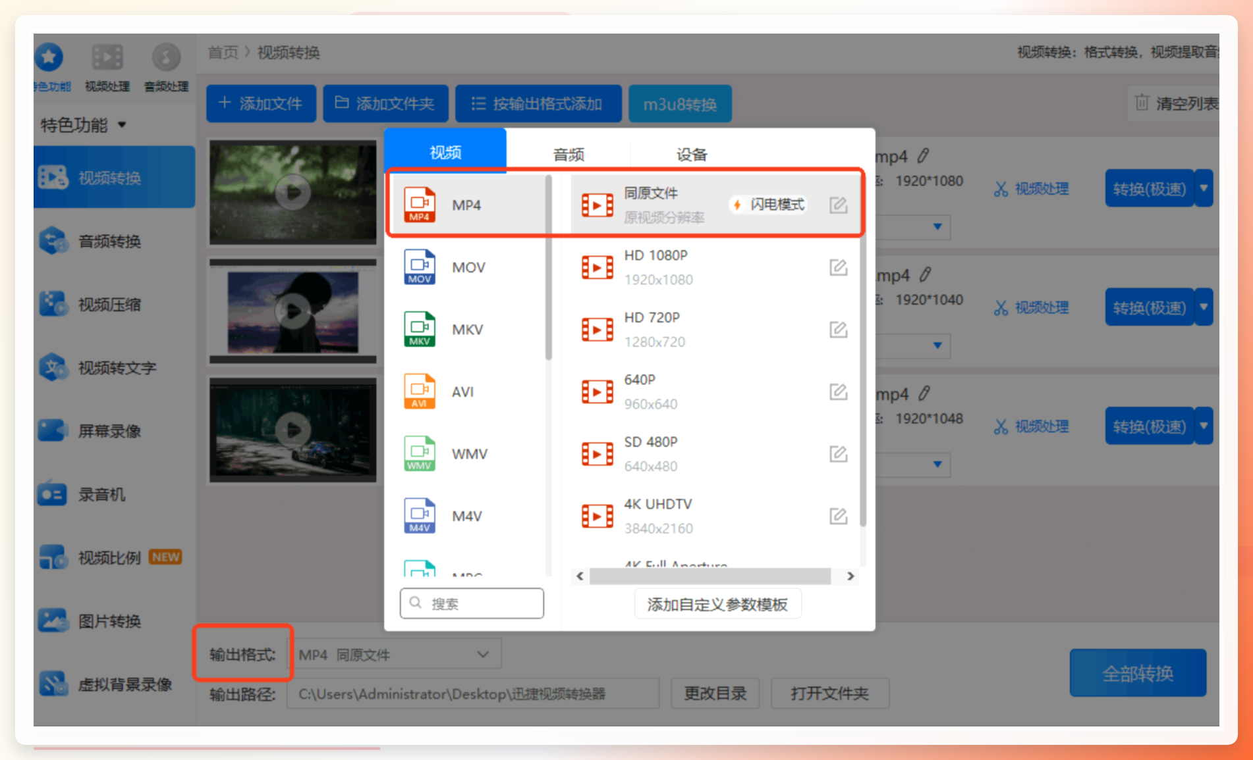Select 视频转换 in the sidebar
1253x760 pixels.
click(114, 178)
